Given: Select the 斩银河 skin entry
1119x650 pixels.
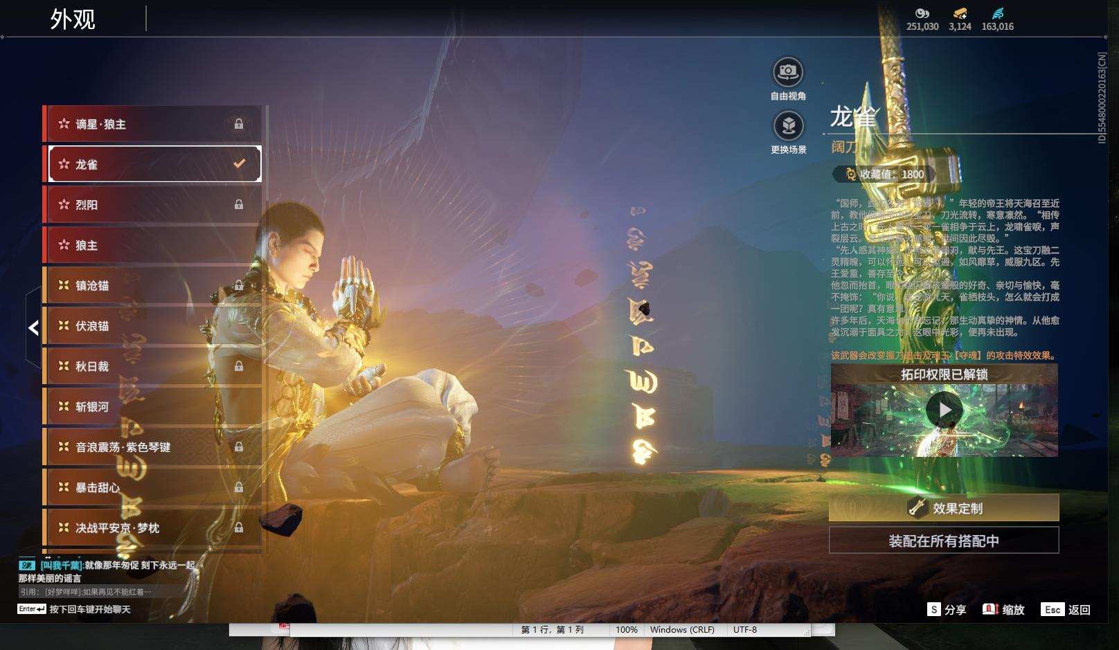Looking at the screenshot, I should [x=152, y=406].
